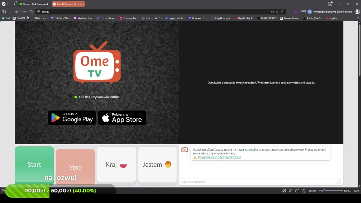361x203 pixels.
Task: Open the Mulebuy bookmark
Action: click(x=83, y=18)
